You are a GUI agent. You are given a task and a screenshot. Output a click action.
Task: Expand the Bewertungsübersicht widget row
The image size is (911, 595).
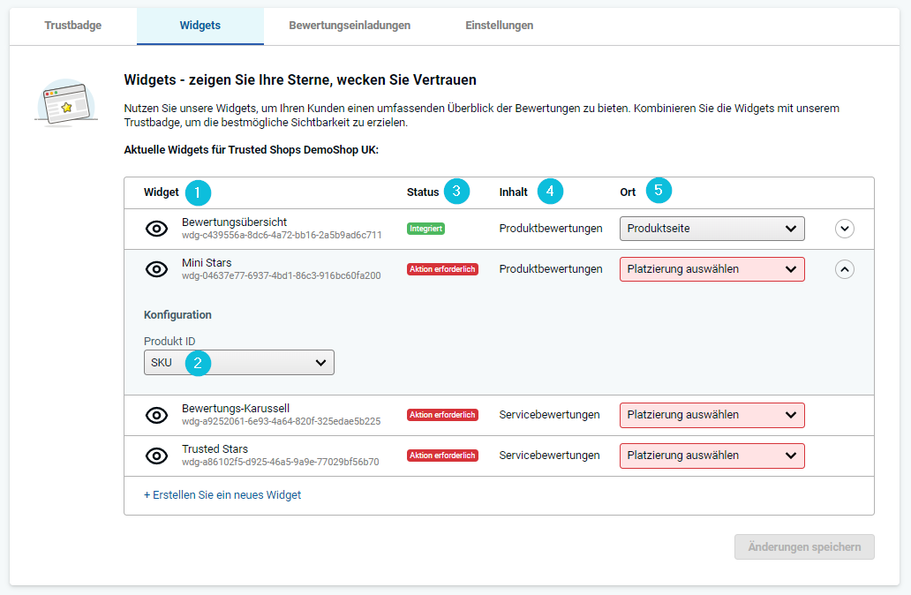coord(845,229)
